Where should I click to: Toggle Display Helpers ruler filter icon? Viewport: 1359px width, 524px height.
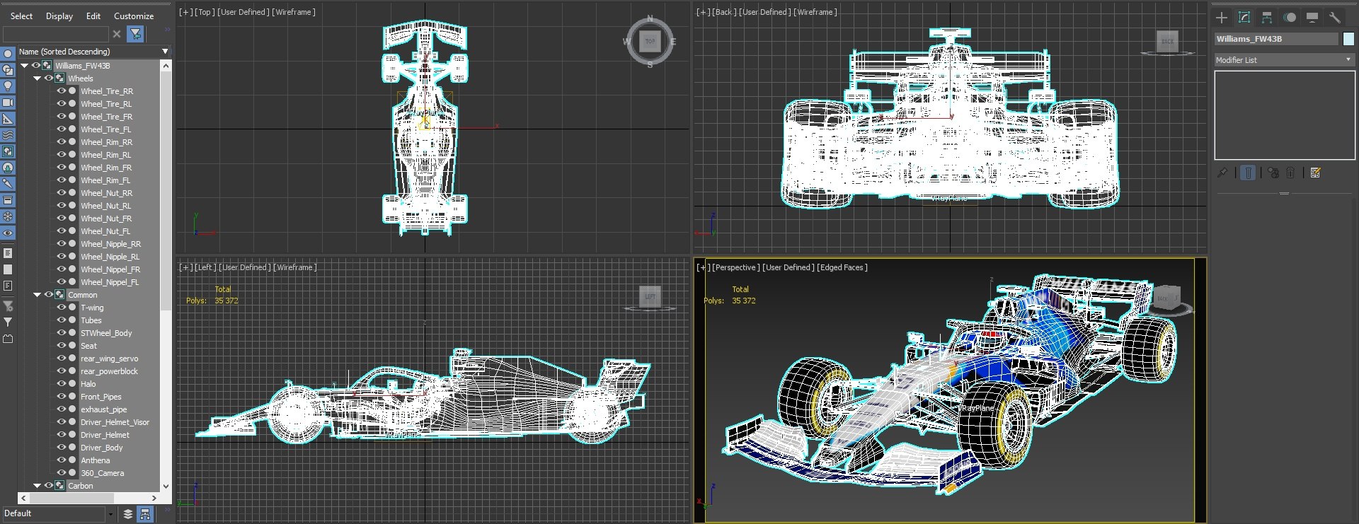(8, 119)
